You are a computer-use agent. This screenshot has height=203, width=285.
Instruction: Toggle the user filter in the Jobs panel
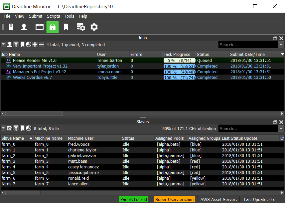pos(10,44)
